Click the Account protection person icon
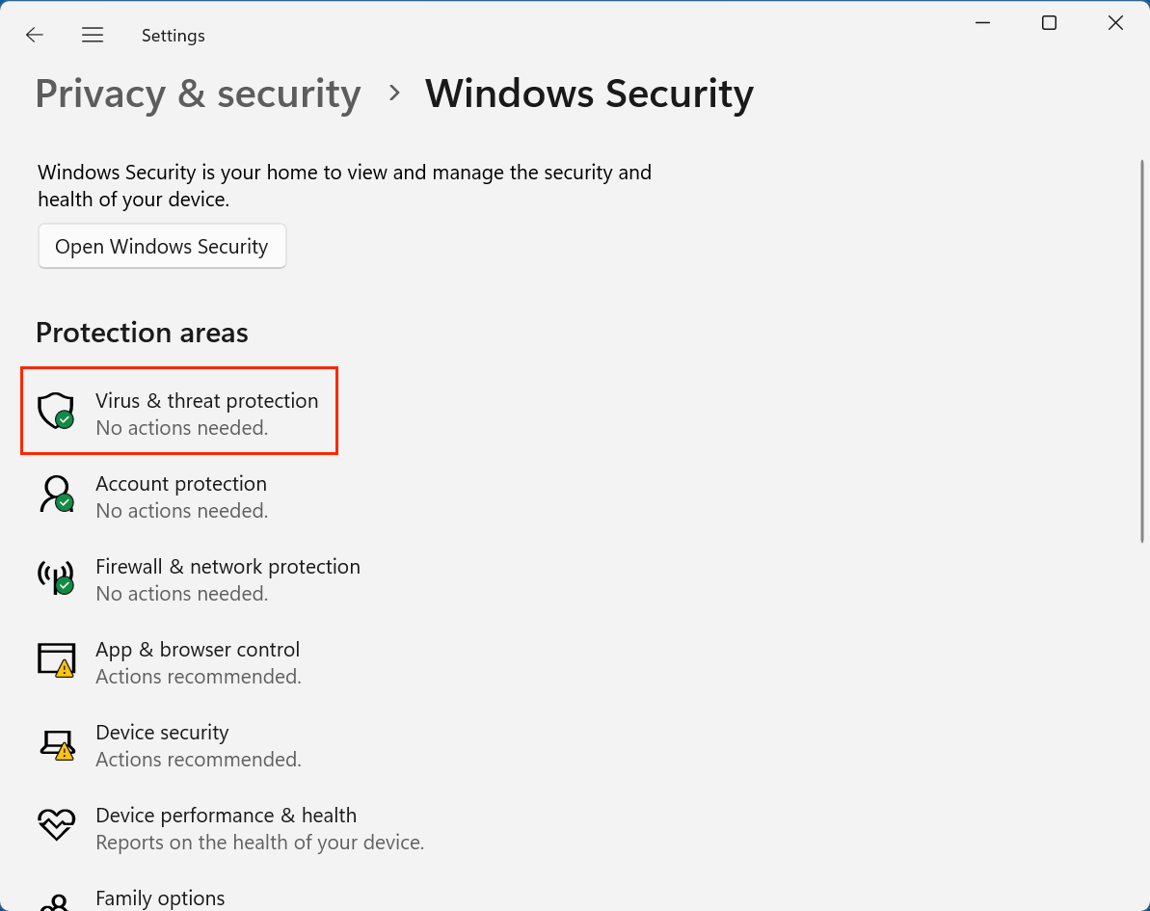1150x911 pixels. (55, 494)
